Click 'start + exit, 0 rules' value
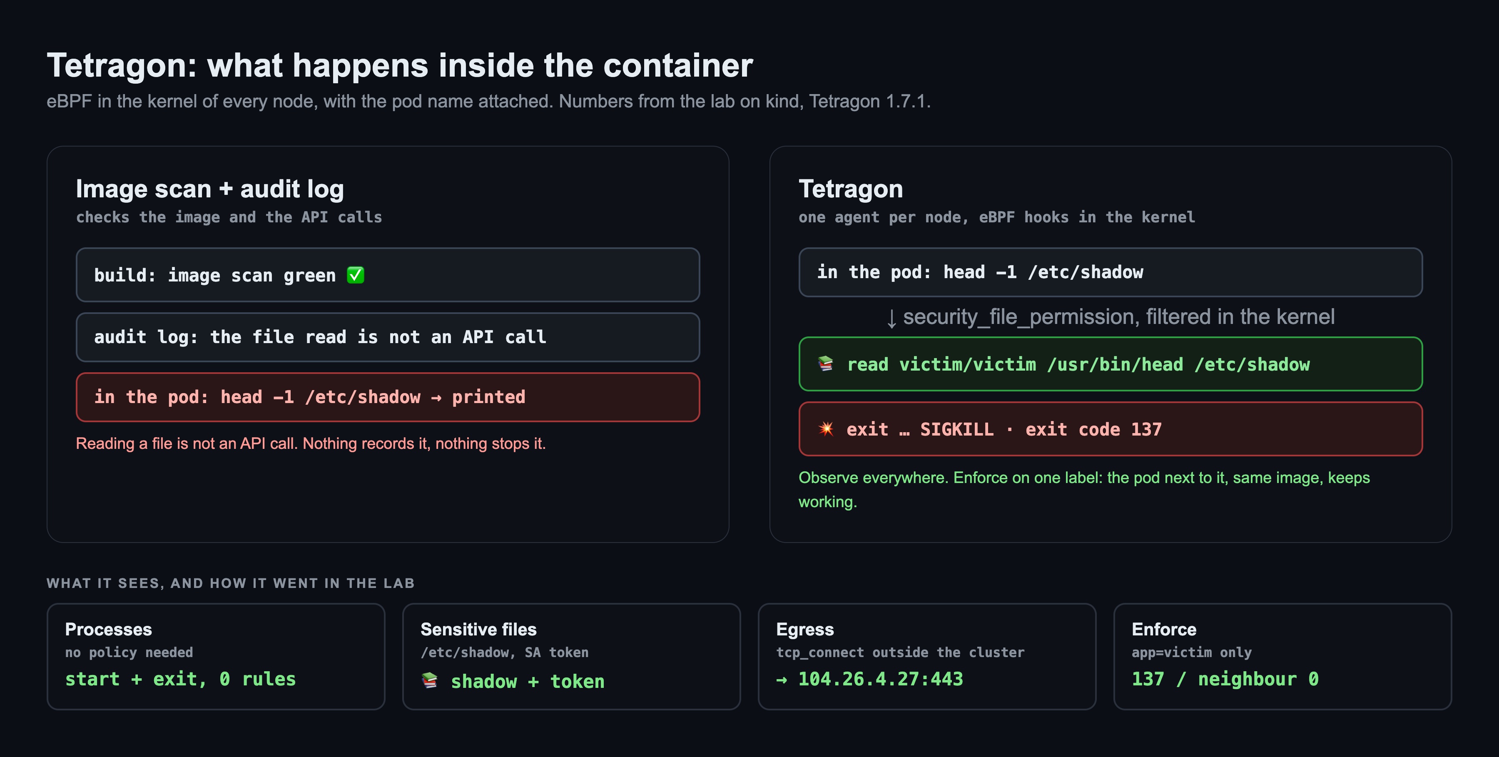This screenshot has height=757, width=1499. [180, 679]
